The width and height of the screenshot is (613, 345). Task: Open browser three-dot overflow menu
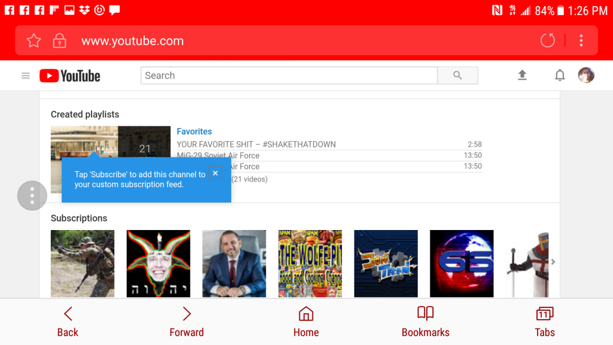(x=581, y=40)
